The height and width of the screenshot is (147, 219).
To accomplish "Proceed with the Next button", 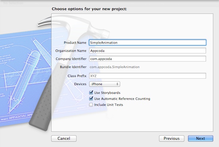I will coord(200,138).
